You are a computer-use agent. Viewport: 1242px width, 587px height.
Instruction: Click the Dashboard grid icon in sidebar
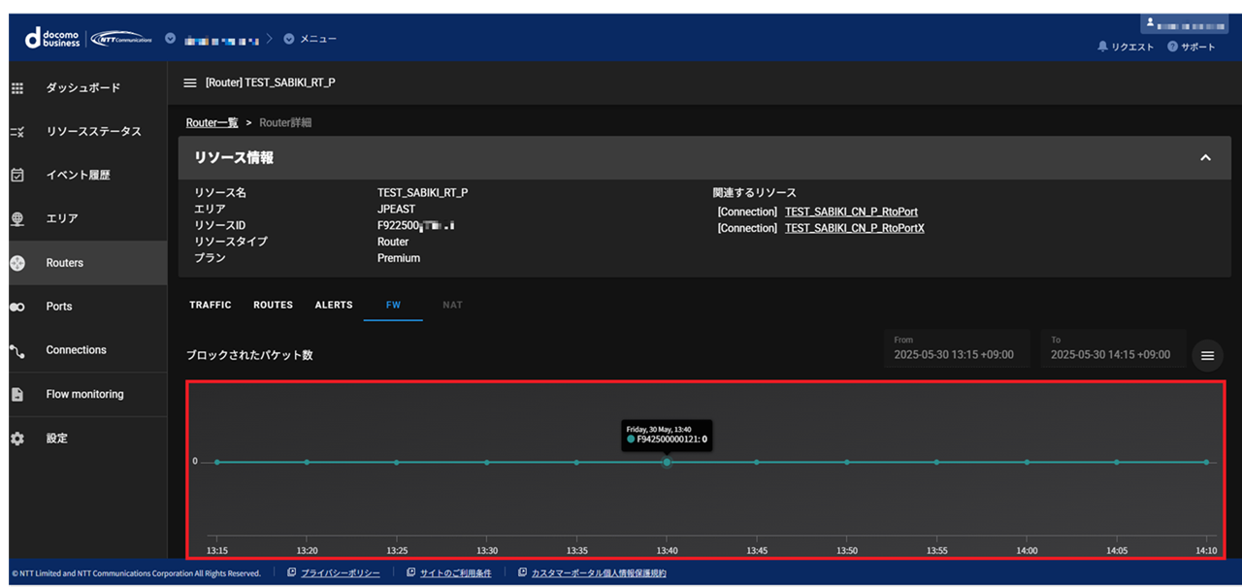pyautogui.click(x=16, y=88)
